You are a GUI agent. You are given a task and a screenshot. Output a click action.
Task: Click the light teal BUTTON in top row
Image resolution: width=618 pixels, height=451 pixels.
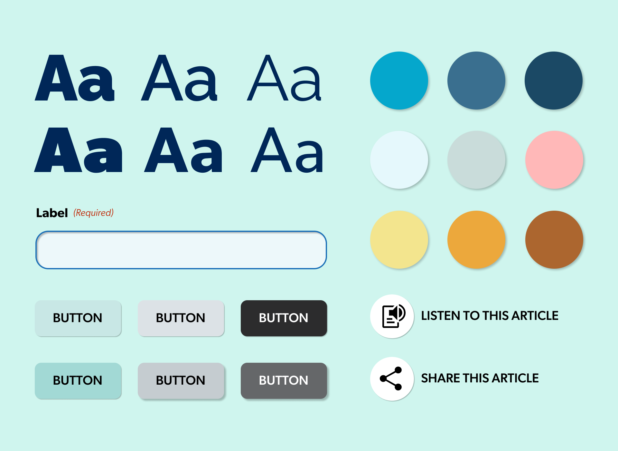[x=78, y=318]
